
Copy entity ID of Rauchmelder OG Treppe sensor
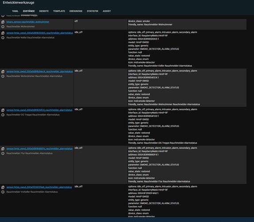[x=3, y=111]
